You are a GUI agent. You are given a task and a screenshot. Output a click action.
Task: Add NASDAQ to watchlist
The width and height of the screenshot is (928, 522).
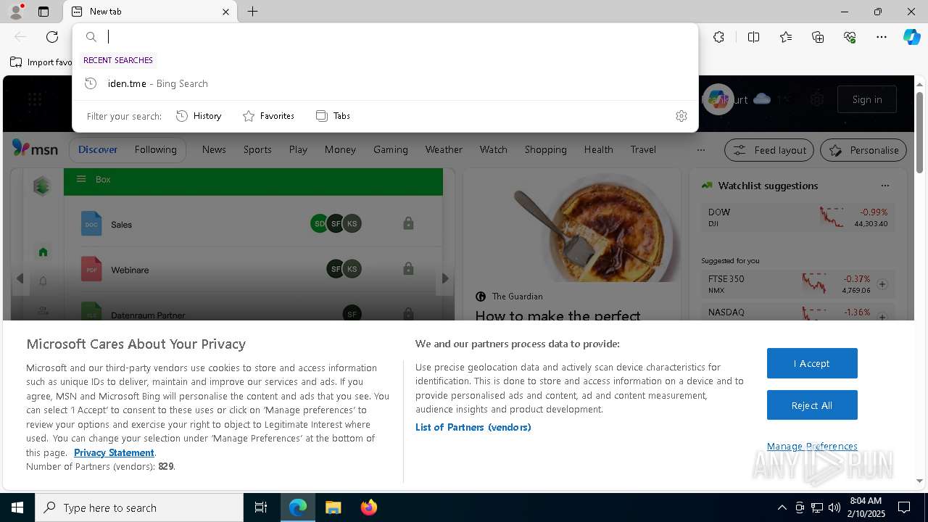click(x=882, y=317)
